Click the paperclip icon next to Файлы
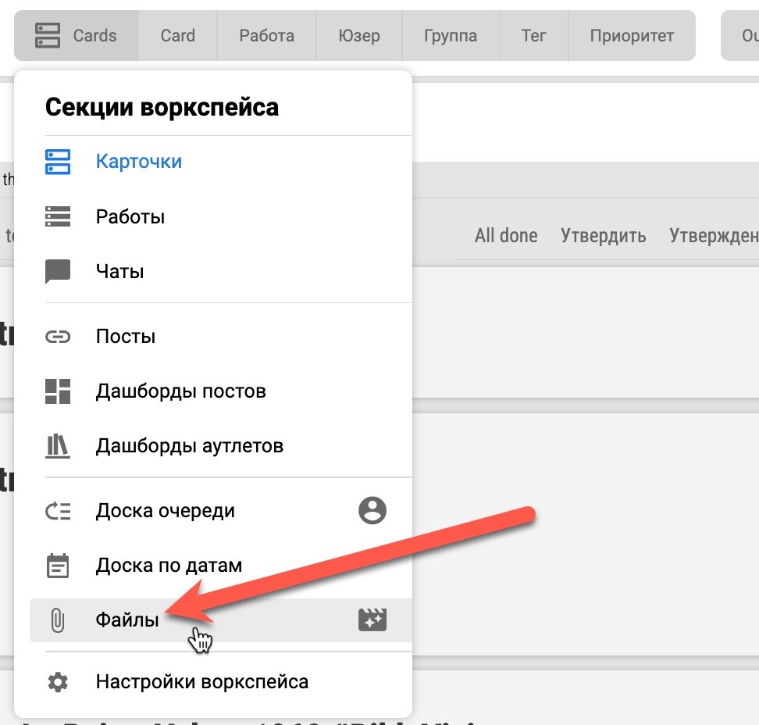759x725 pixels. coord(58,620)
